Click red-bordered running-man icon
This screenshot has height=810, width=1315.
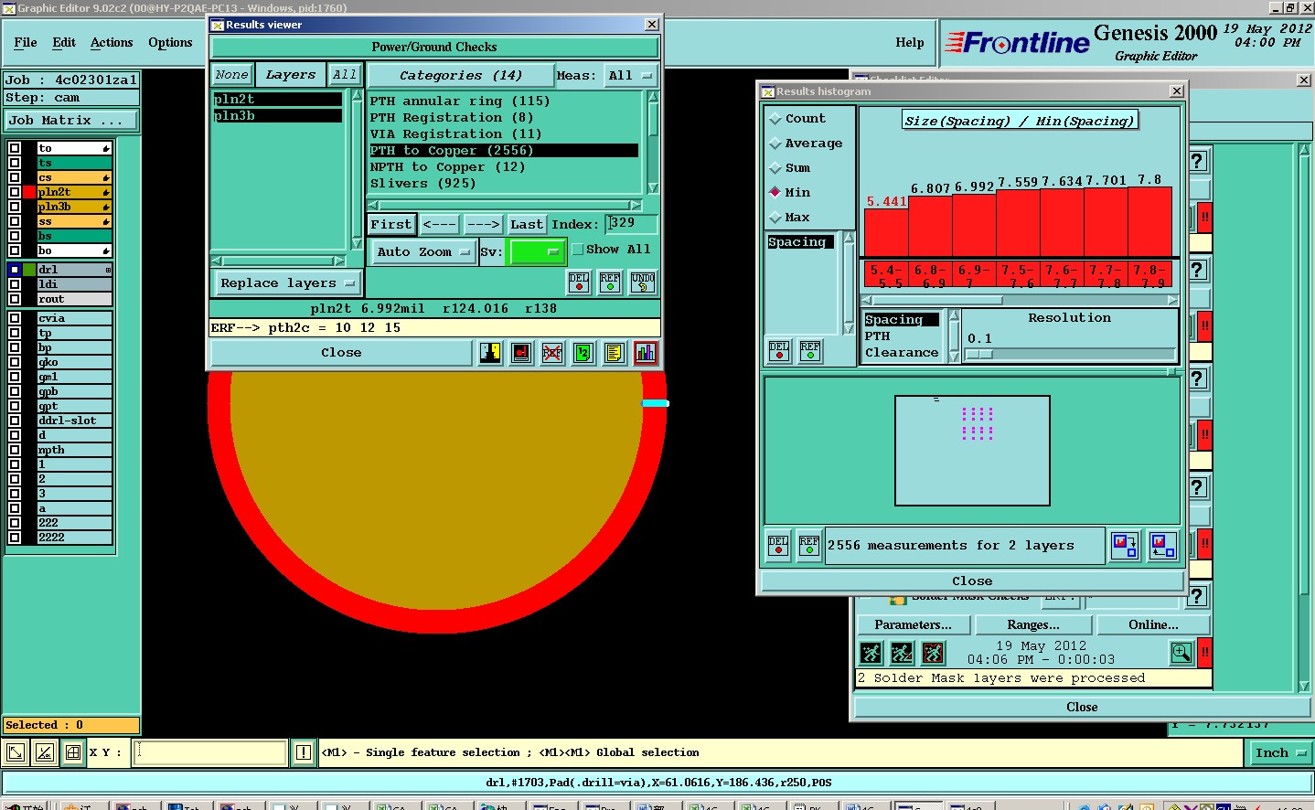pos(933,653)
